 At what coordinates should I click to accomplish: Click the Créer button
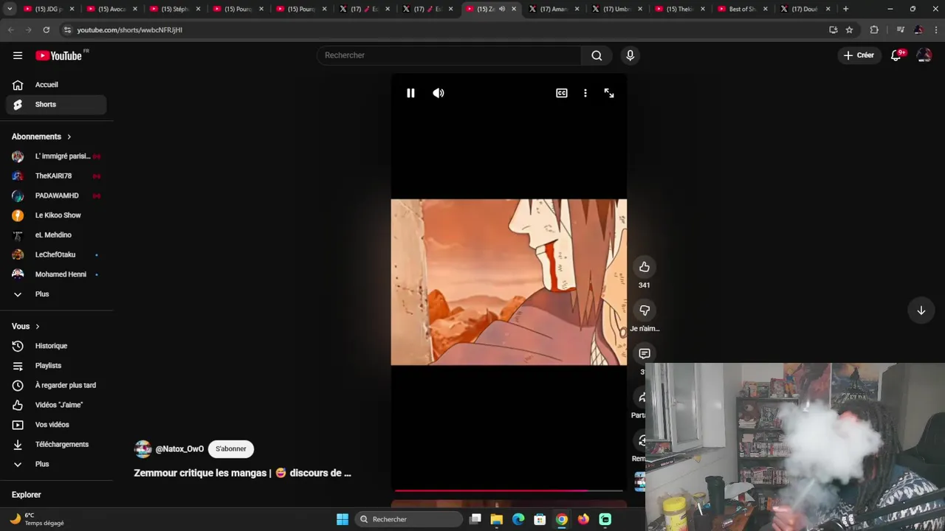click(x=859, y=55)
